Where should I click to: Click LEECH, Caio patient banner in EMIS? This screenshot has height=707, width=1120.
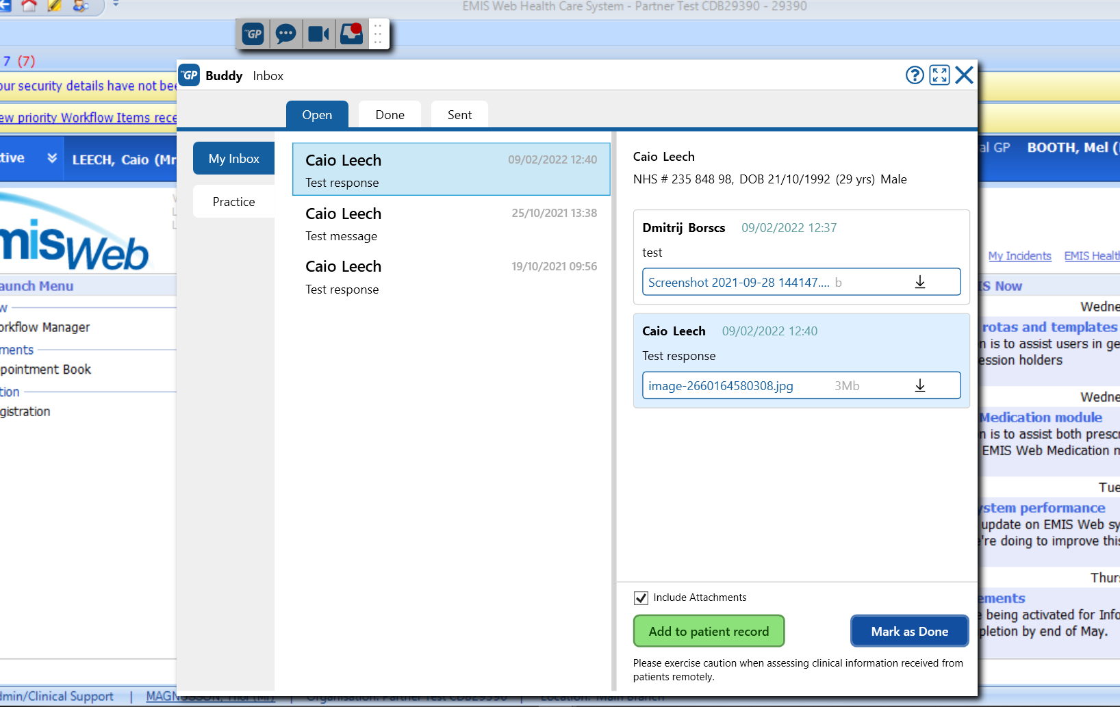tap(124, 159)
